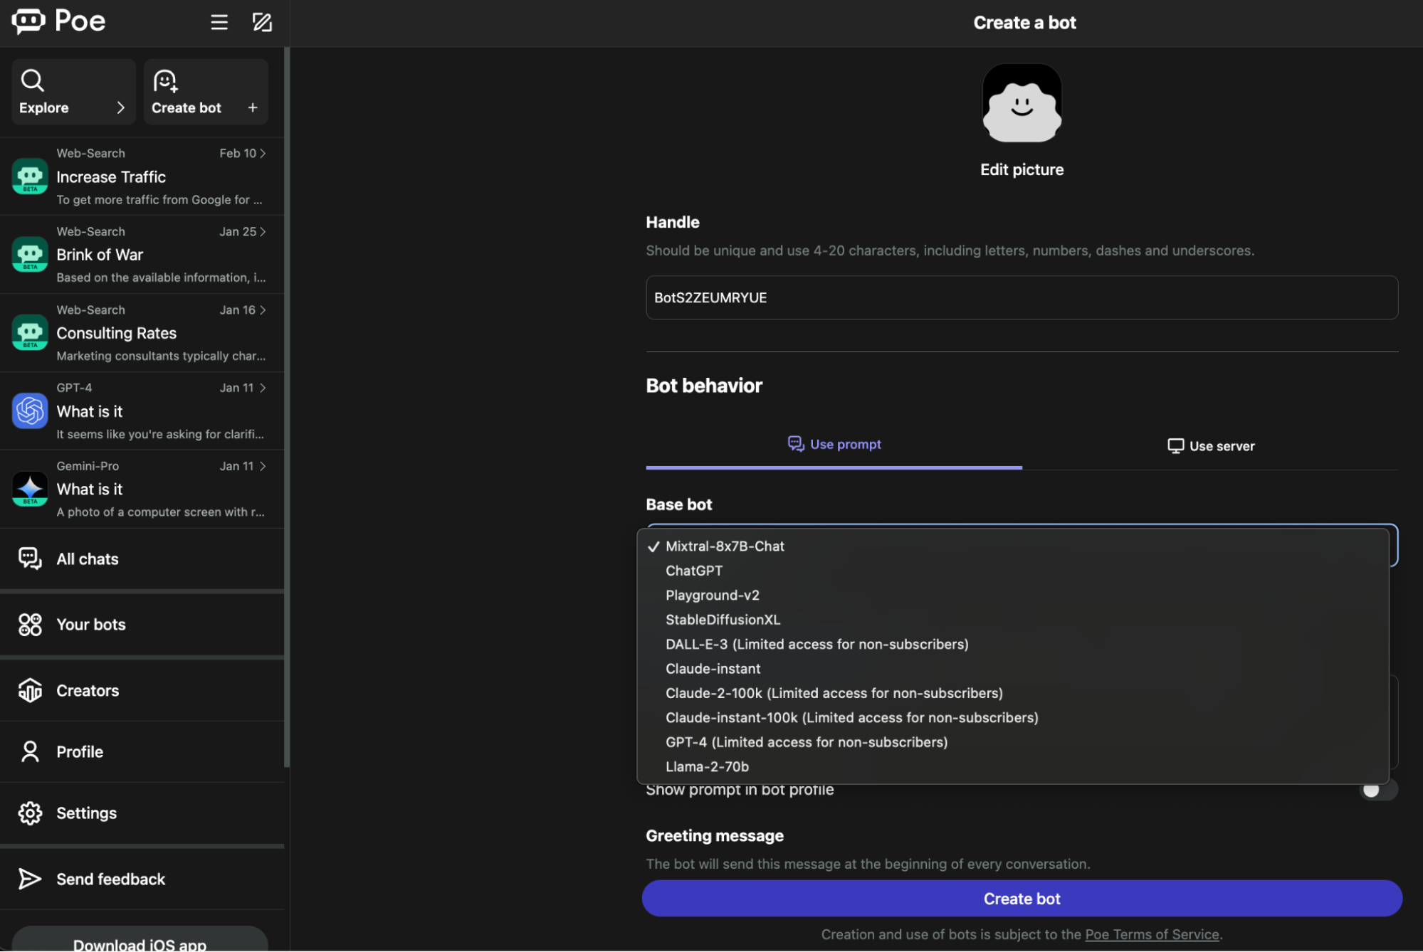
Task: Click the Settings sidebar item
Action: 86,812
